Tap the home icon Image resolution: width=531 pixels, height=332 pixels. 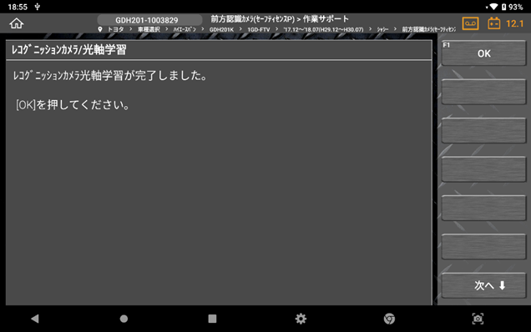16,23
